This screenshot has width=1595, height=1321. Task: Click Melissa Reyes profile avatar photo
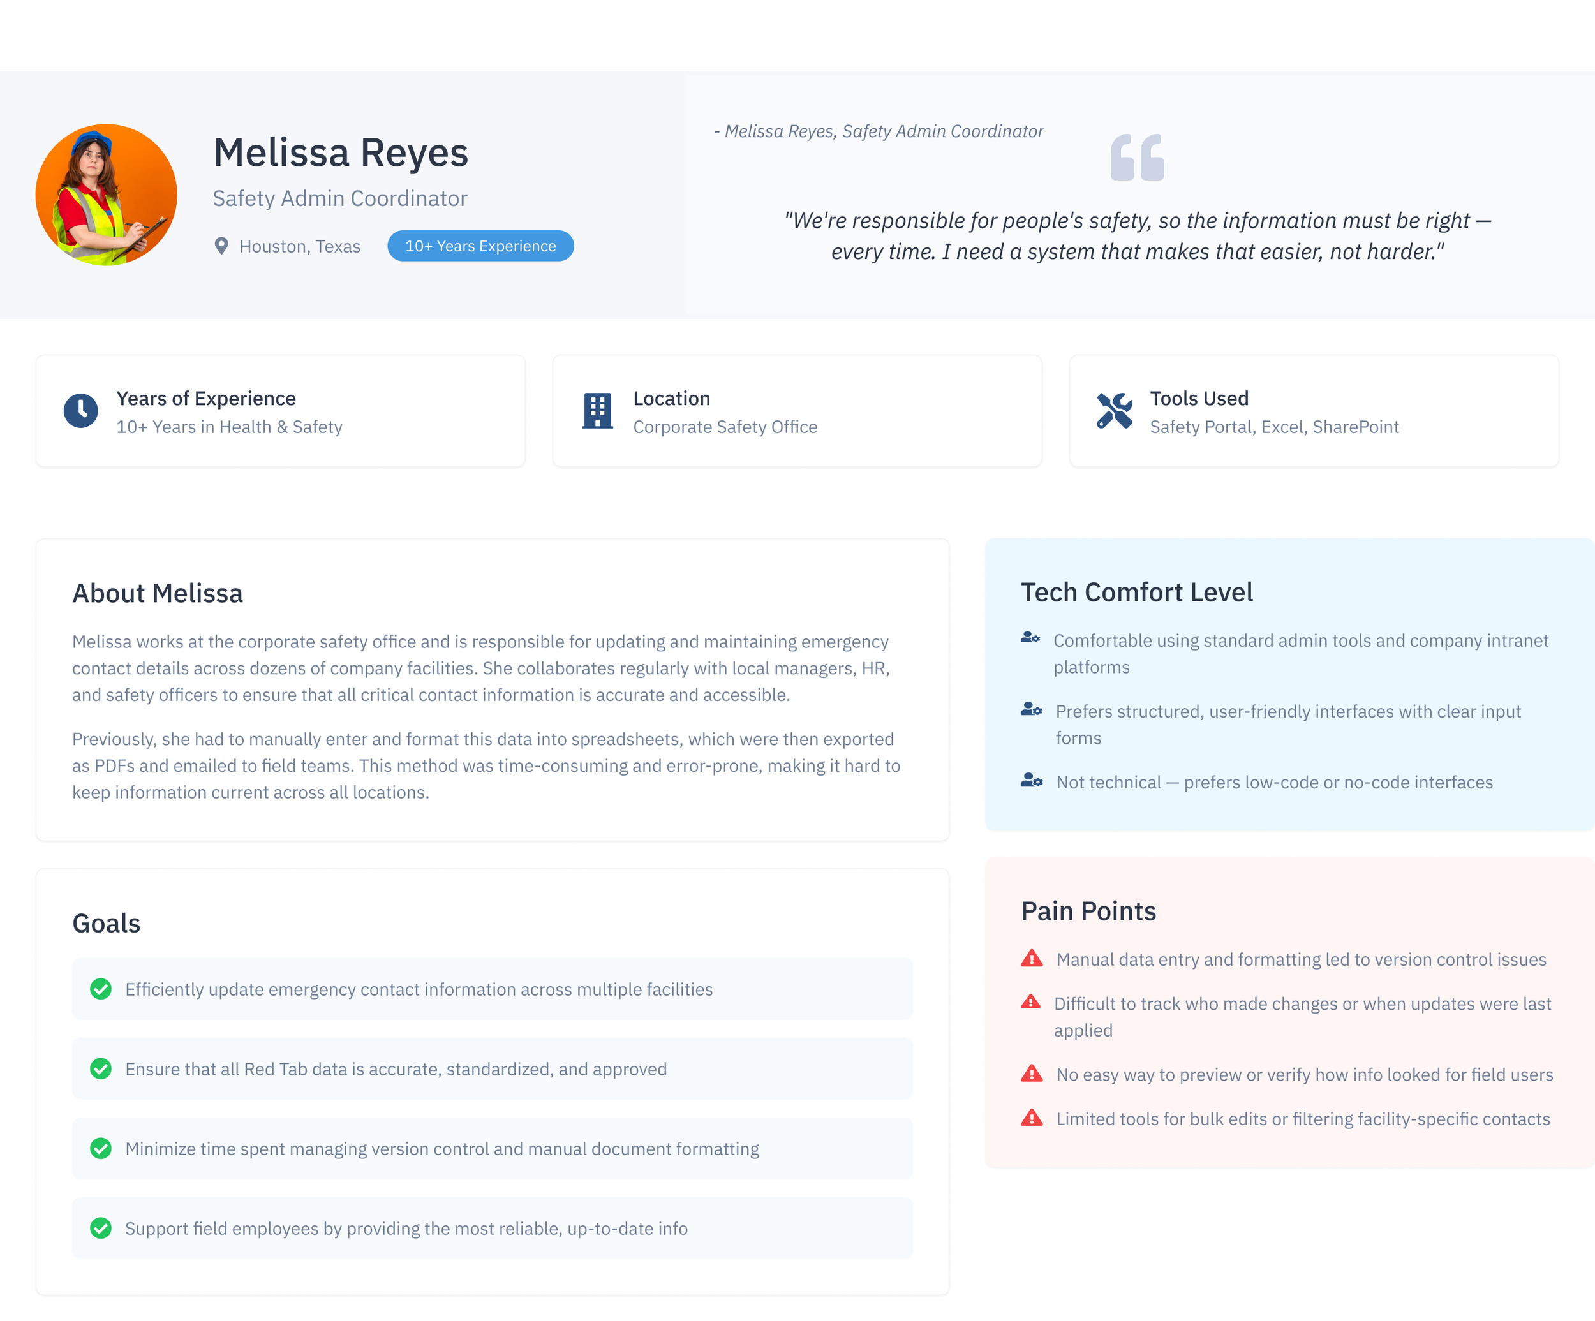[x=107, y=195]
